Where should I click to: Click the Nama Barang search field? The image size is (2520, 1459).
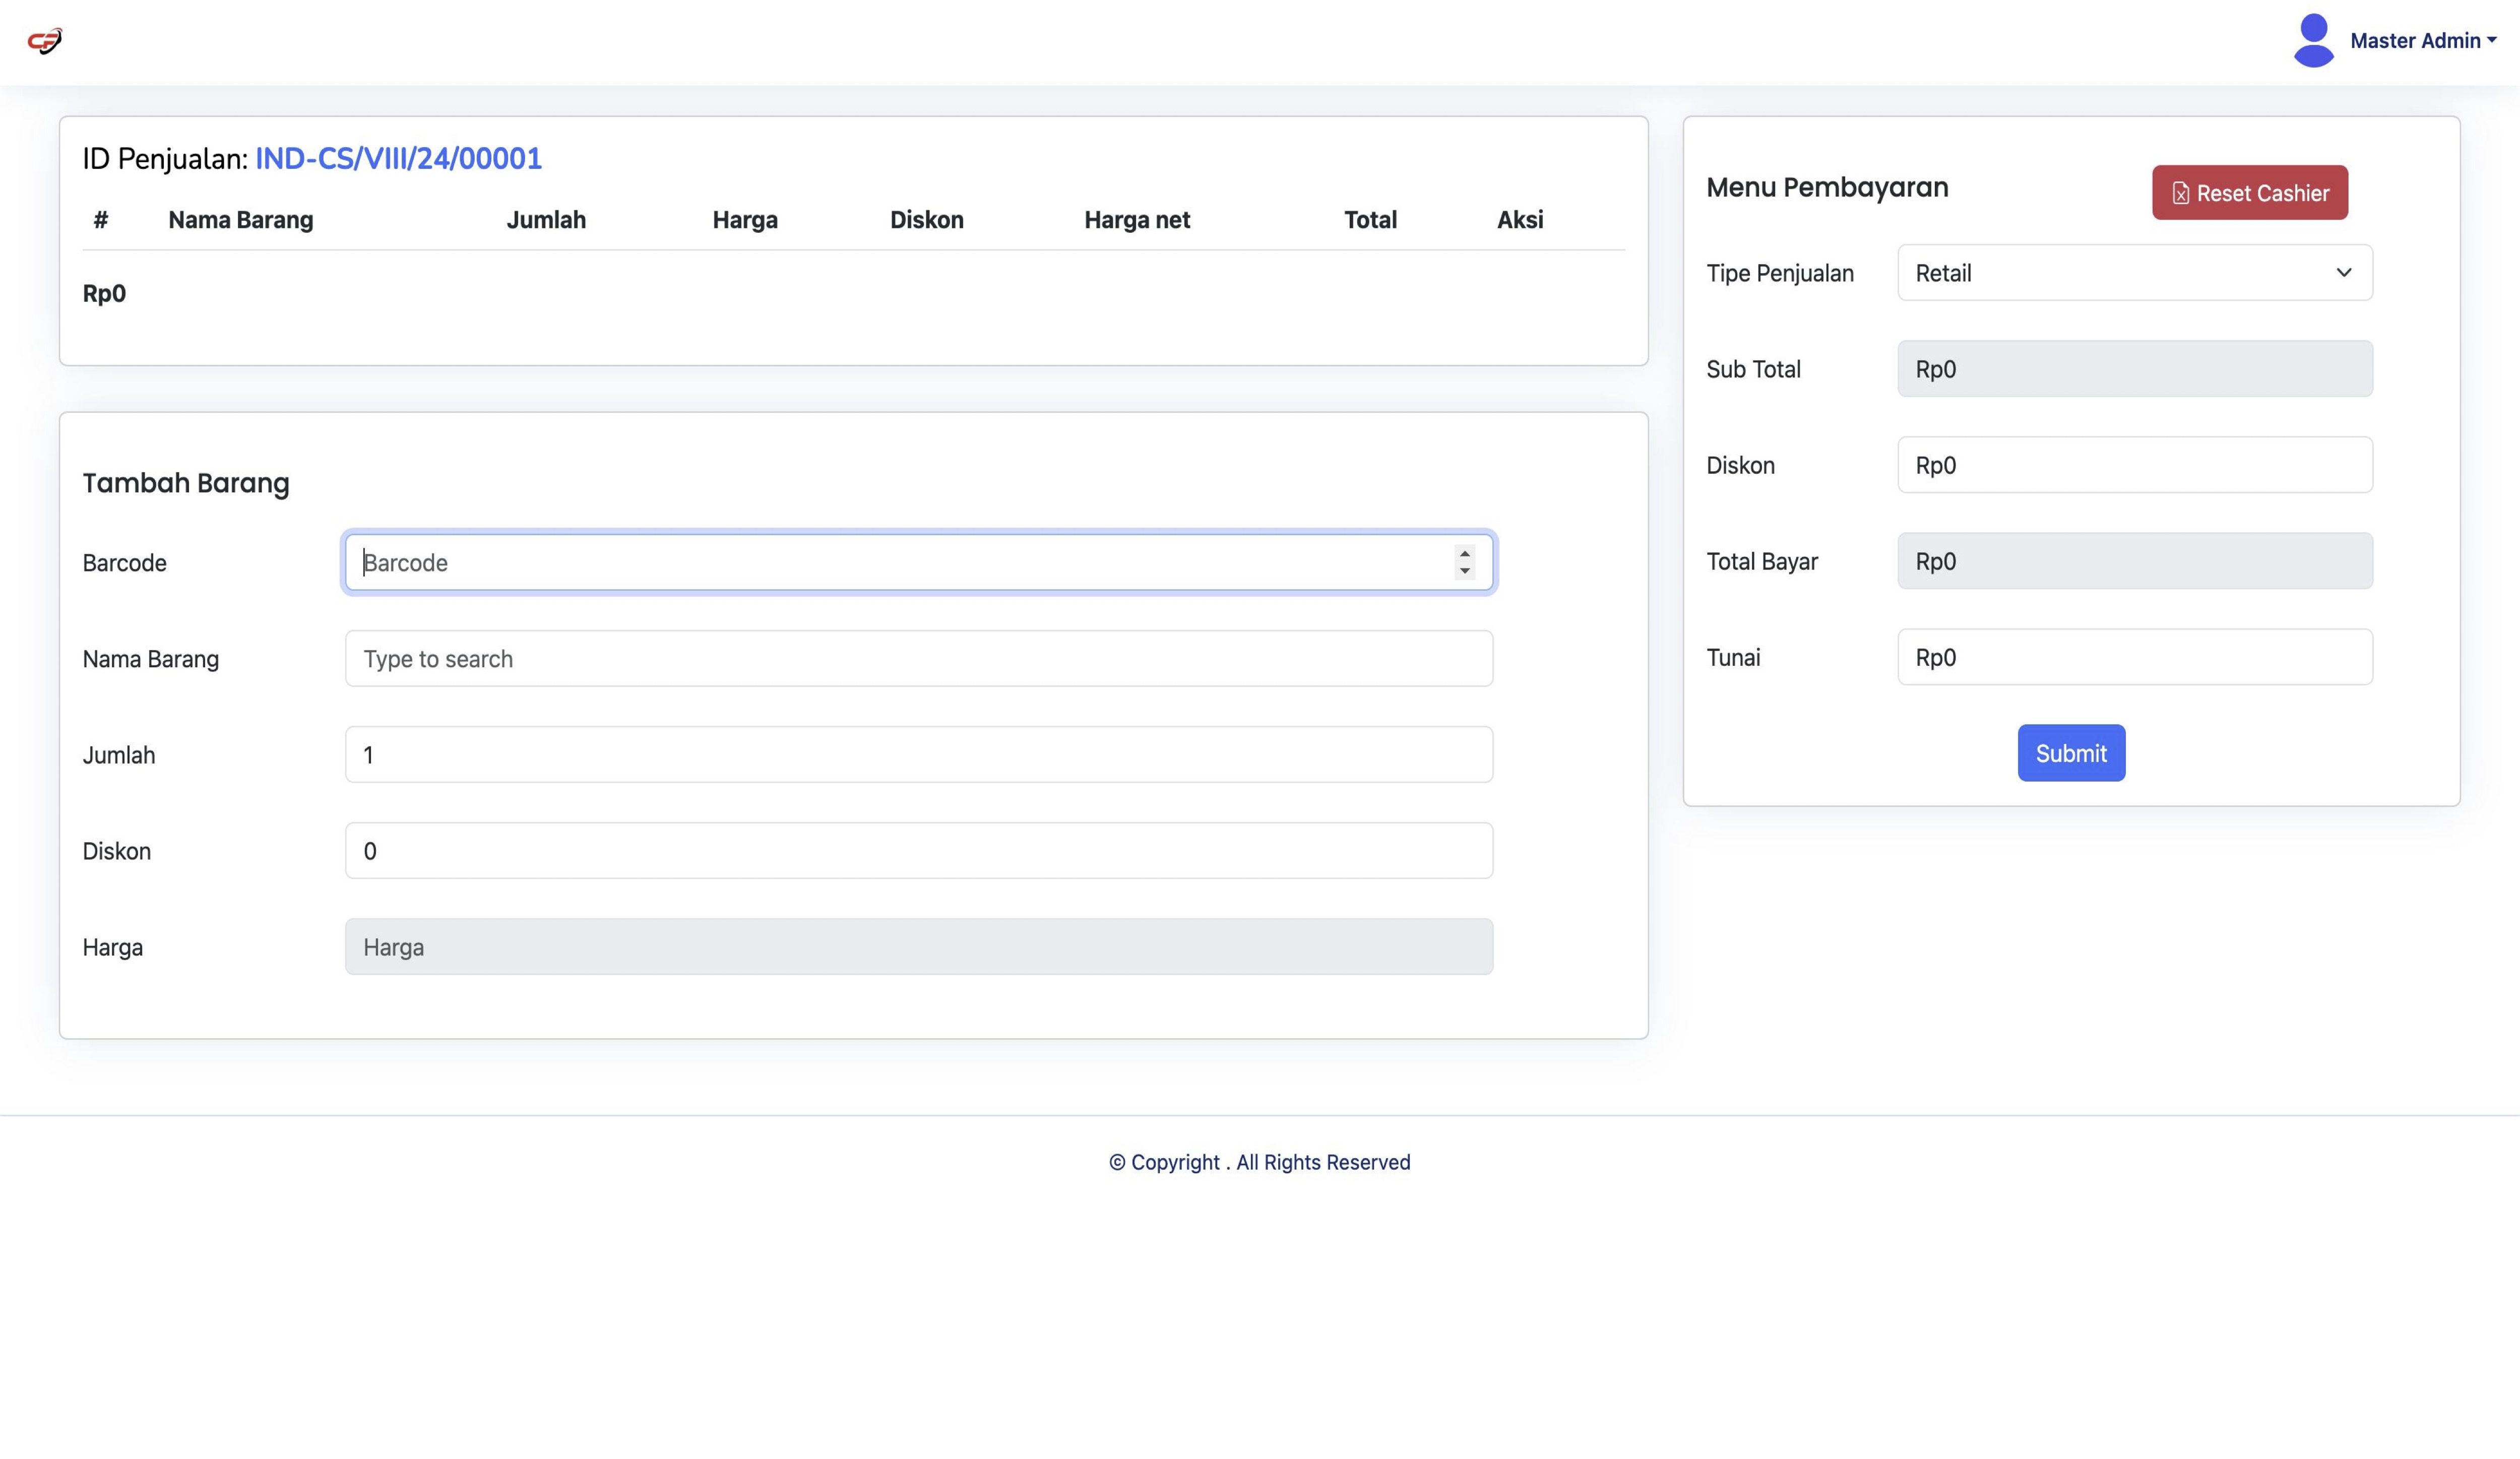coord(918,659)
